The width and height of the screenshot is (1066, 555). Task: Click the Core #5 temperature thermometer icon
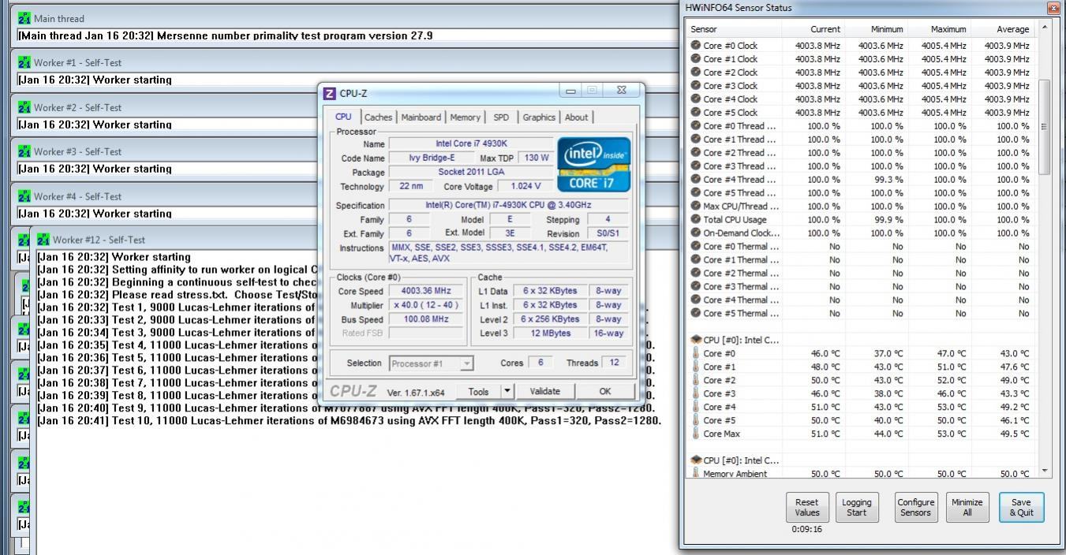coord(696,420)
